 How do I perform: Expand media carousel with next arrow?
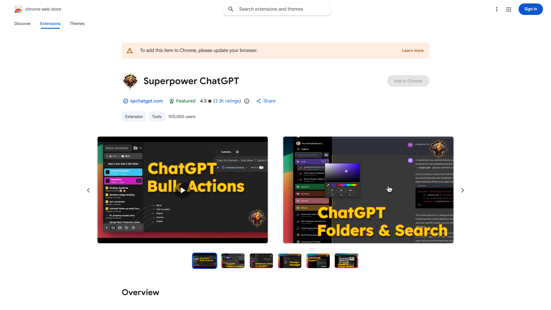click(462, 190)
